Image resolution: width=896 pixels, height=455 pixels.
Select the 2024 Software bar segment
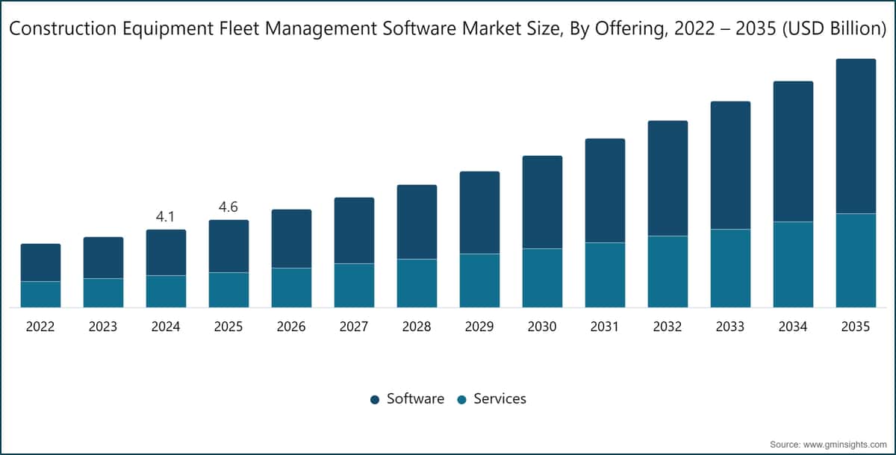tap(166, 253)
